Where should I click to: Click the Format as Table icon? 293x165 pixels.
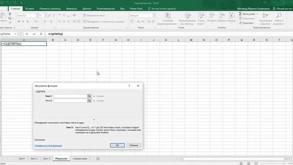coord(187,16)
